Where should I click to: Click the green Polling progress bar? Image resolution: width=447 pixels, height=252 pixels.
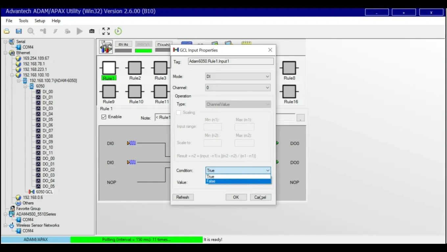(x=136, y=240)
